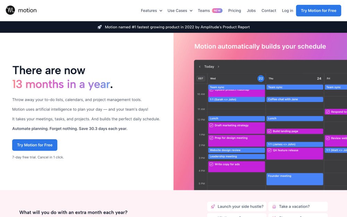Viewport: 347px width, 217px height.
Task: Click the blue "Try Motion for Free" hero button
Action: point(34,145)
